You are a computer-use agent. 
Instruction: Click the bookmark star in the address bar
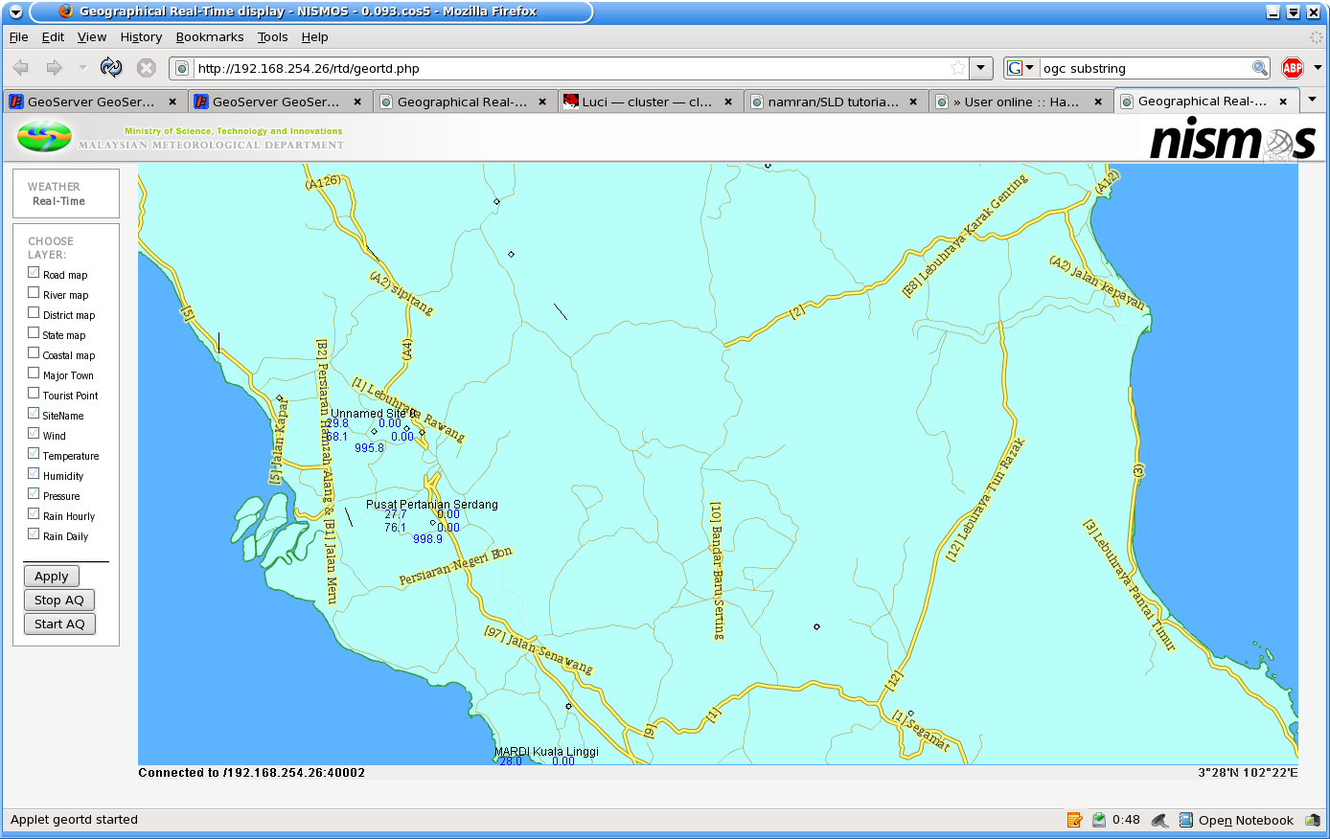tap(957, 68)
